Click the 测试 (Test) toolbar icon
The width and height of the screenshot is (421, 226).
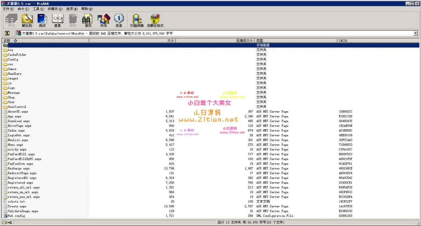(x=42, y=20)
